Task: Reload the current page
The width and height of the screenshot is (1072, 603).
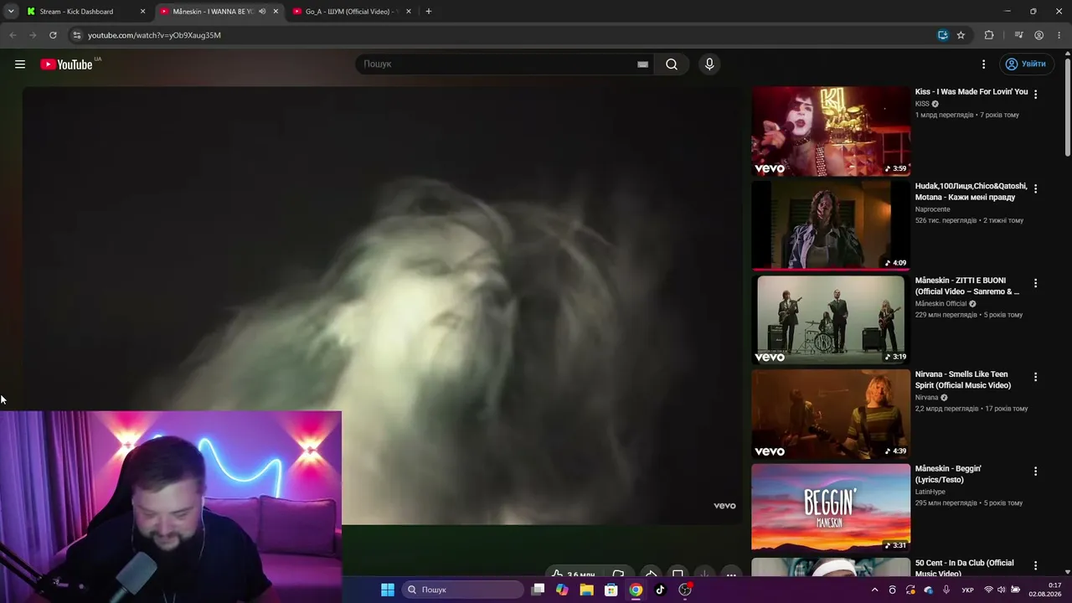Action: click(x=53, y=35)
